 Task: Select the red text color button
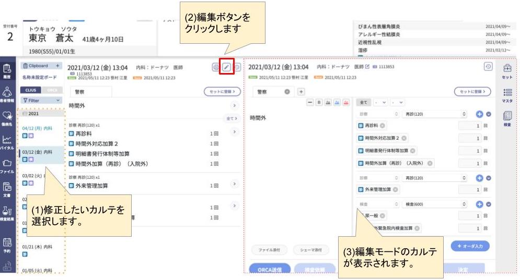(x=346, y=102)
